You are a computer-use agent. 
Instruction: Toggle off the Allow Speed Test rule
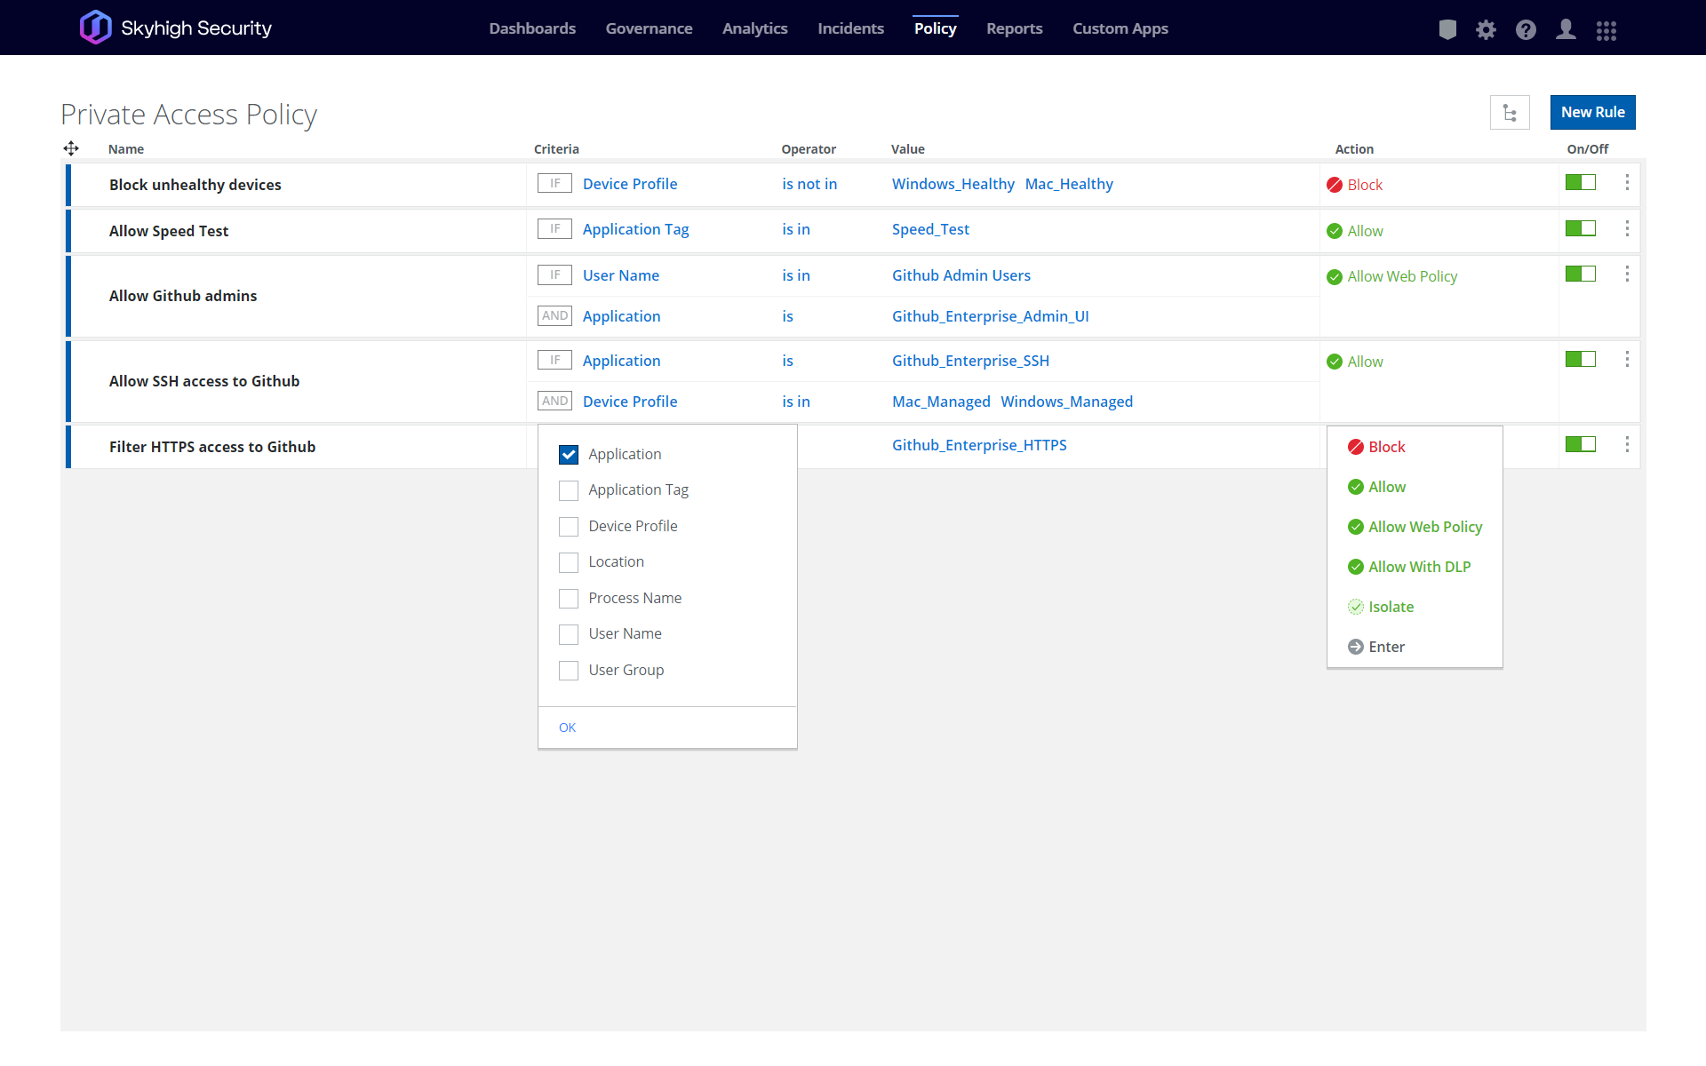click(1580, 228)
